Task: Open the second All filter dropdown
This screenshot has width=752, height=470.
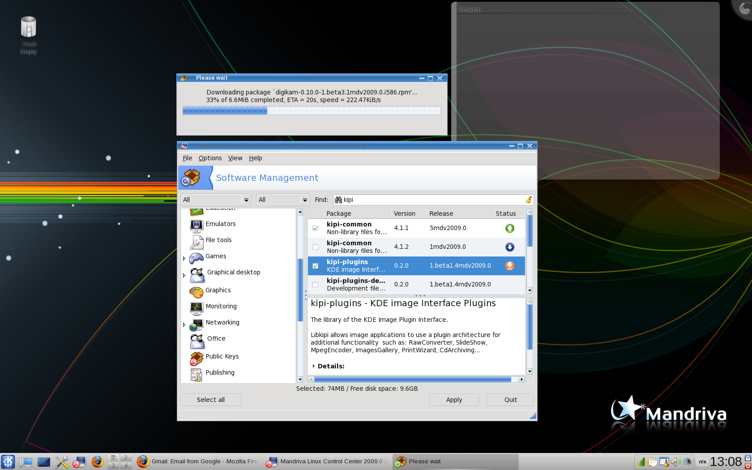Action: pyautogui.click(x=283, y=200)
